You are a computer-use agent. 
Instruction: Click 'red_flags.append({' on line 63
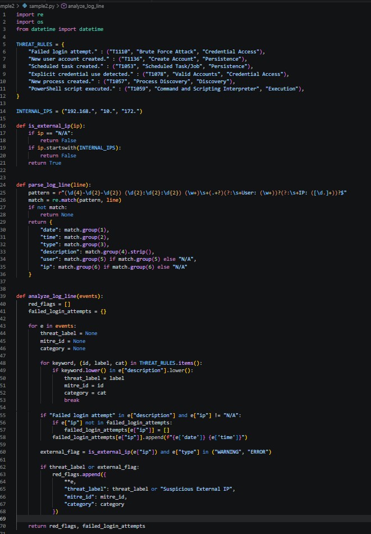(79, 474)
